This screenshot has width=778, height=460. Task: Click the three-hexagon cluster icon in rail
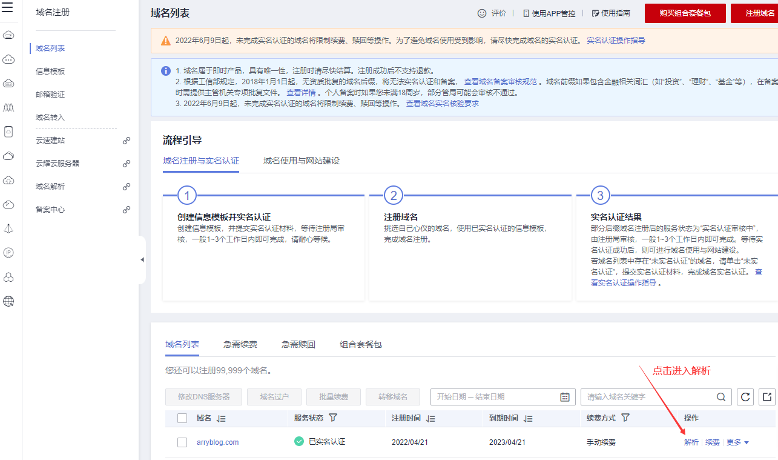tap(8, 277)
